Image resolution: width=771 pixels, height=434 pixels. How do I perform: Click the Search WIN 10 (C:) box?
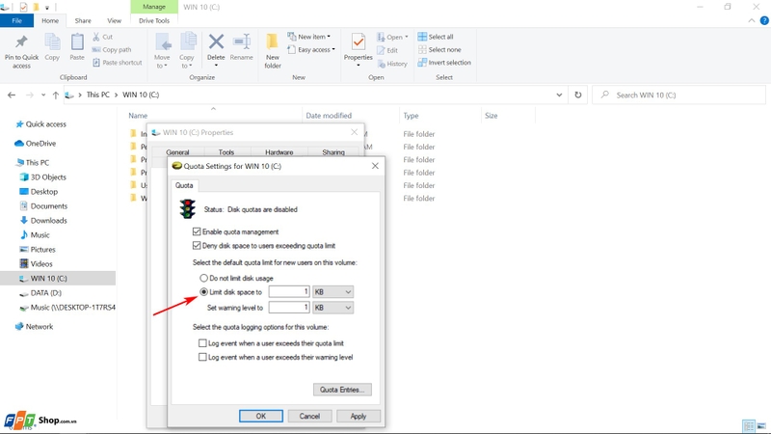pos(679,95)
